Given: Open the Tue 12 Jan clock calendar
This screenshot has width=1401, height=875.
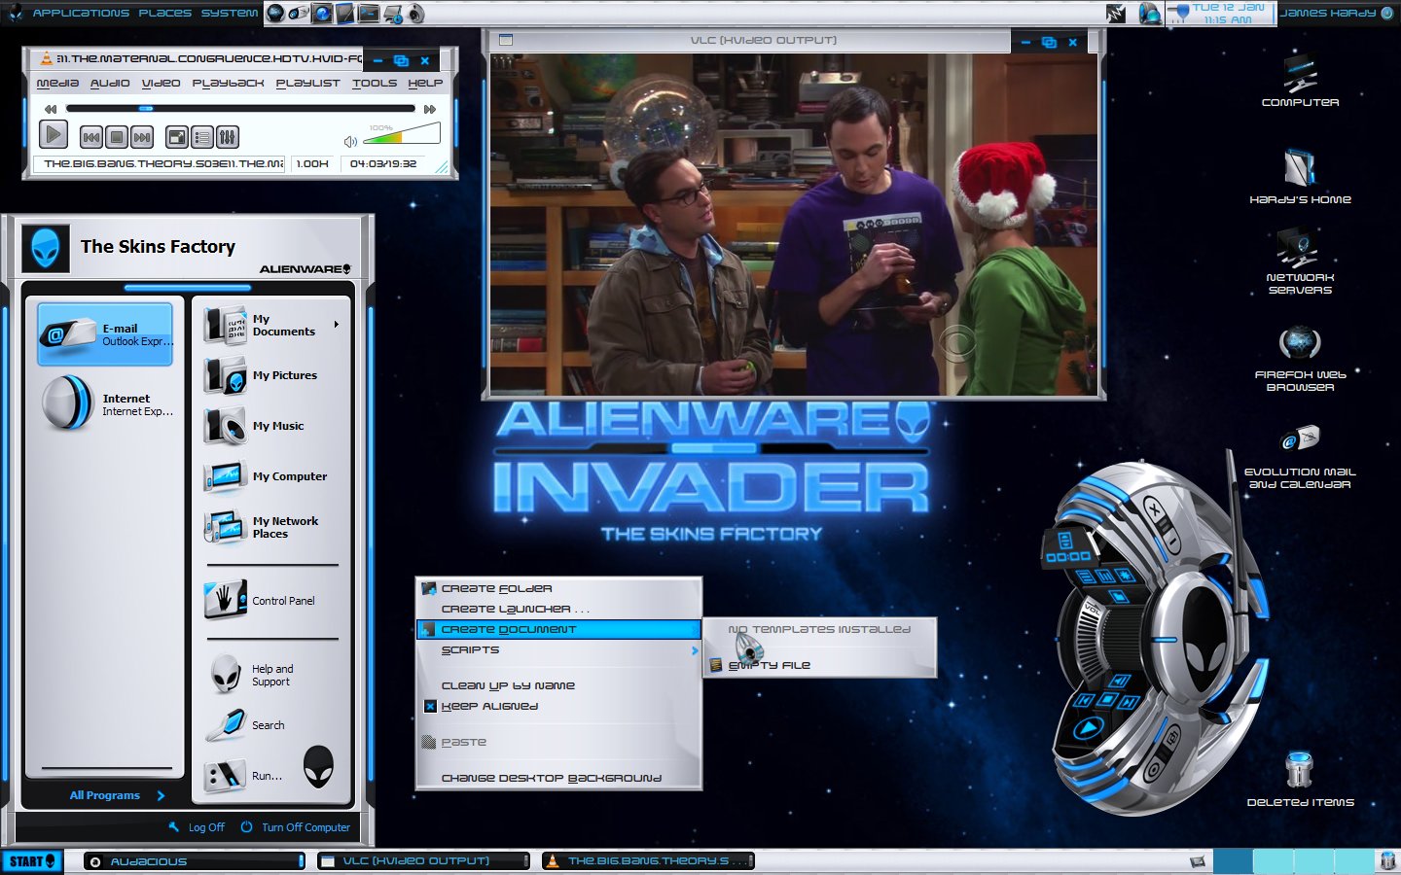Looking at the screenshot, I should pyautogui.click(x=1229, y=13).
